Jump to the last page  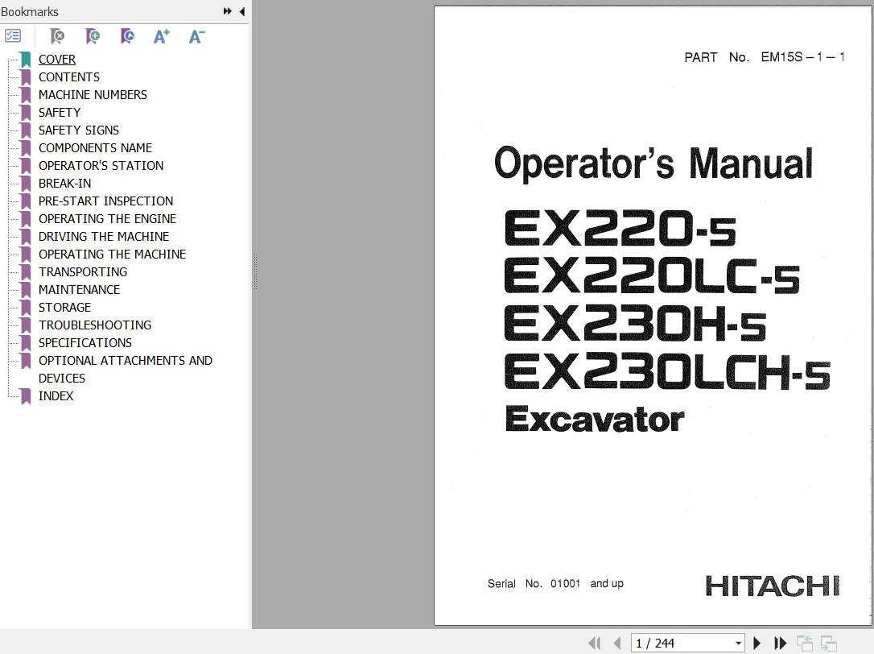pyautogui.click(x=781, y=643)
